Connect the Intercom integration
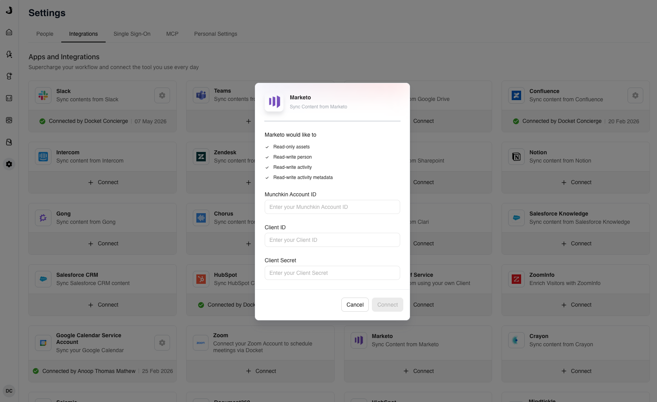The height and width of the screenshot is (402, 657). [x=103, y=183]
